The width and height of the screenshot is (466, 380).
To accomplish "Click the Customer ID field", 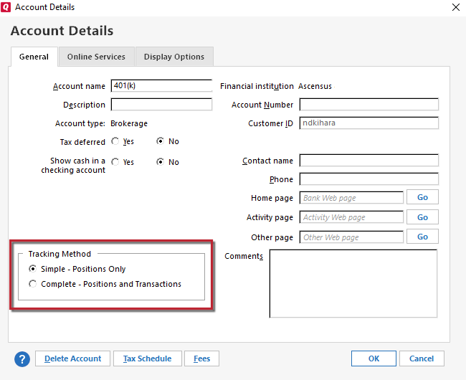I will click(368, 123).
